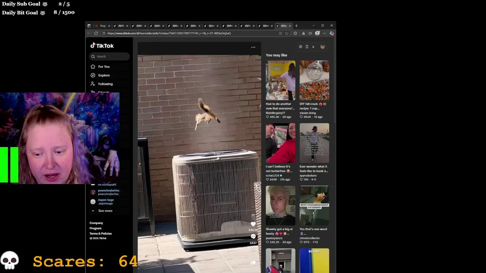Open Copilot sidebar icon
Viewport: 486px width, 273px height.
click(331, 33)
